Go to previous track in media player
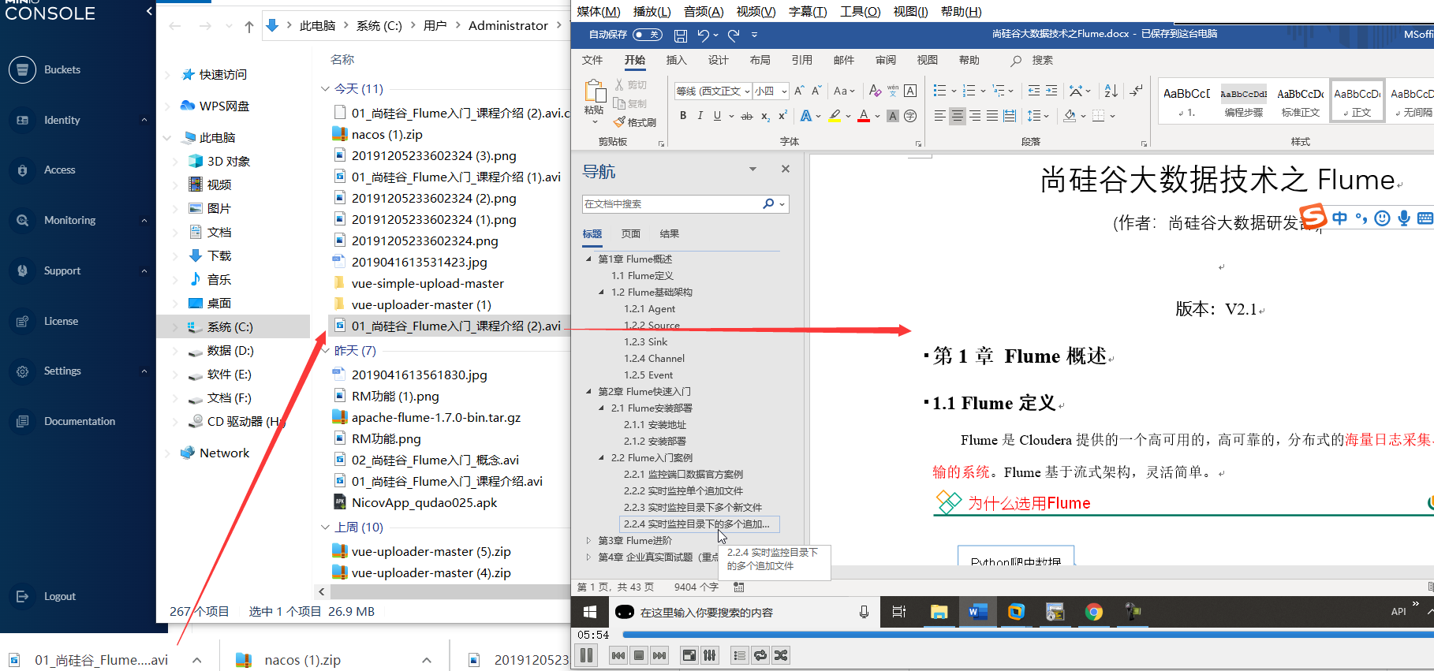Viewport: 1434px width, 671px height. pyautogui.click(x=618, y=655)
